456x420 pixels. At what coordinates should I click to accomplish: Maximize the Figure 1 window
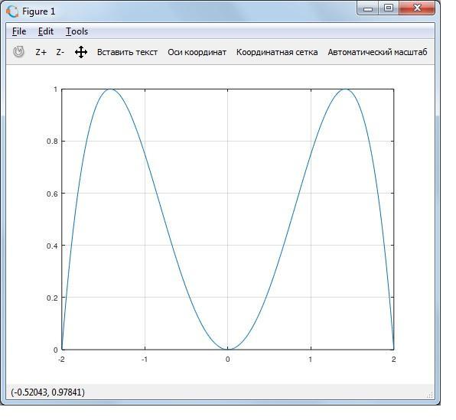click(389, 8)
